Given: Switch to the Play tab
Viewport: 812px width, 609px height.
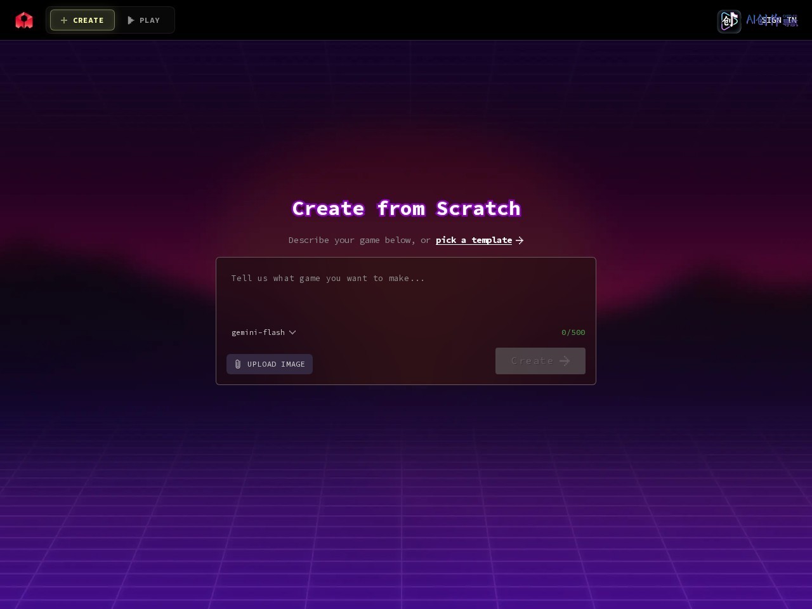Looking at the screenshot, I should coord(144,20).
